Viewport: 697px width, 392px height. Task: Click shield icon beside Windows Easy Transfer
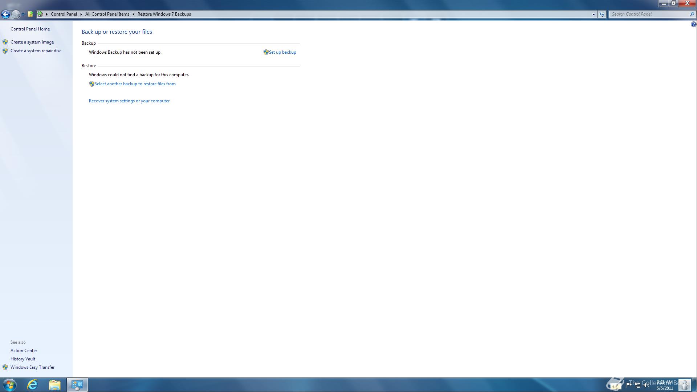(x=5, y=367)
